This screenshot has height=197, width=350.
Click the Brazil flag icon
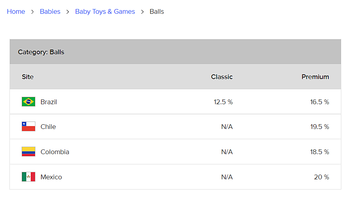coord(28,102)
